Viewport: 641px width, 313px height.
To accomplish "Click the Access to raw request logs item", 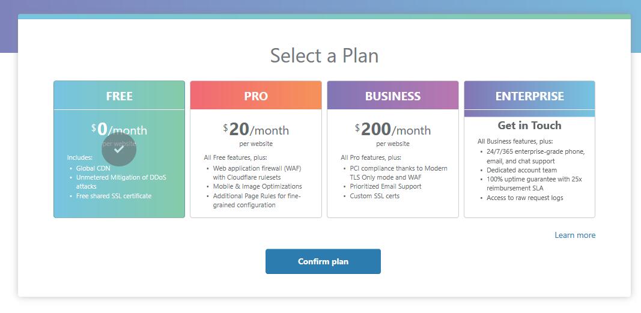I will coord(524,198).
